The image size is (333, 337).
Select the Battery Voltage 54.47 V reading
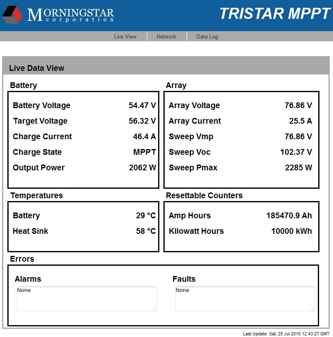(x=142, y=105)
